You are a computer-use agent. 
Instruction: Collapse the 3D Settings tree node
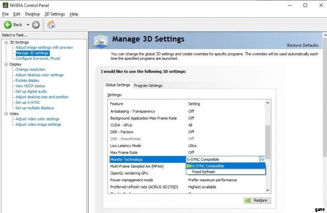[x=6, y=42]
